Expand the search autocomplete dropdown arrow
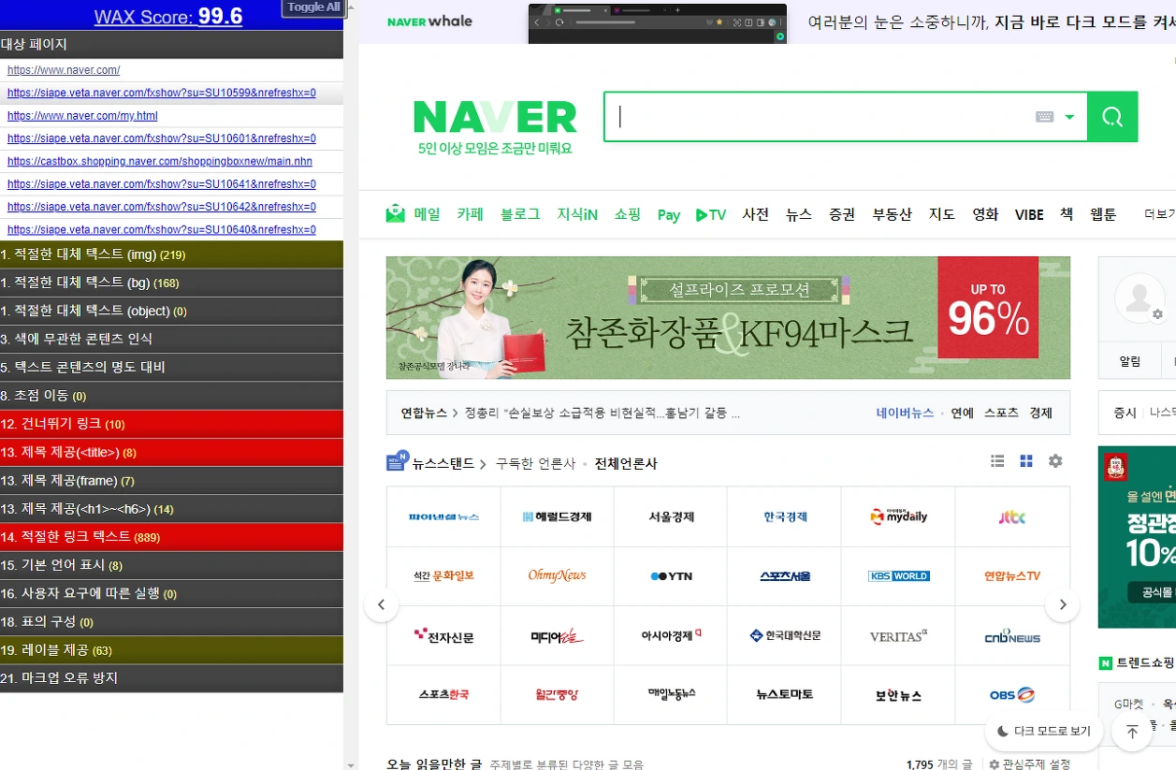Image resolution: width=1176 pixels, height=770 pixels. click(x=1069, y=118)
